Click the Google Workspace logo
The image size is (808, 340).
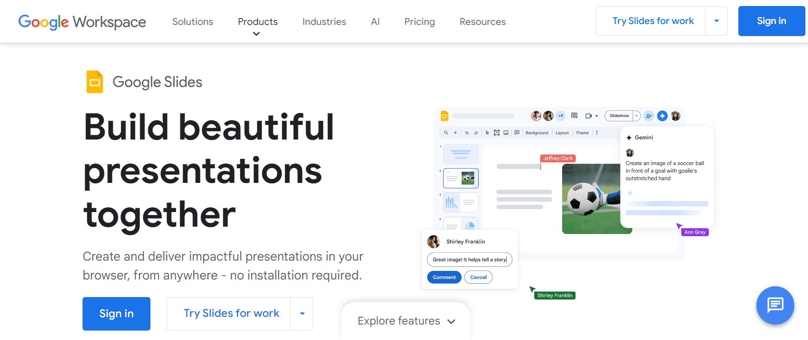point(82,21)
